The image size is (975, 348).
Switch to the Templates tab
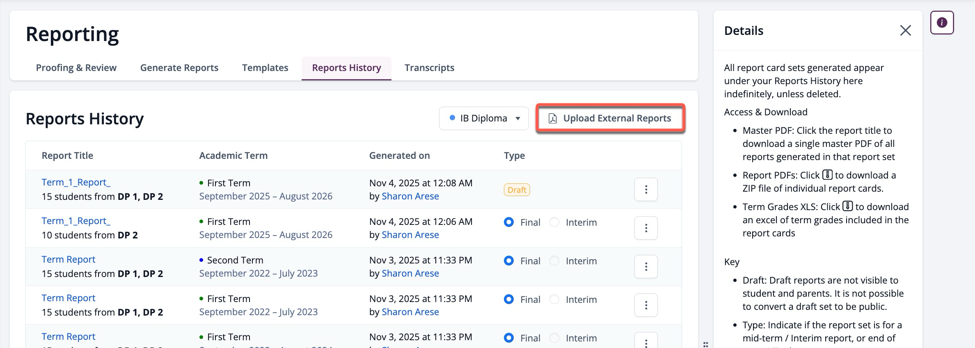coord(265,68)
